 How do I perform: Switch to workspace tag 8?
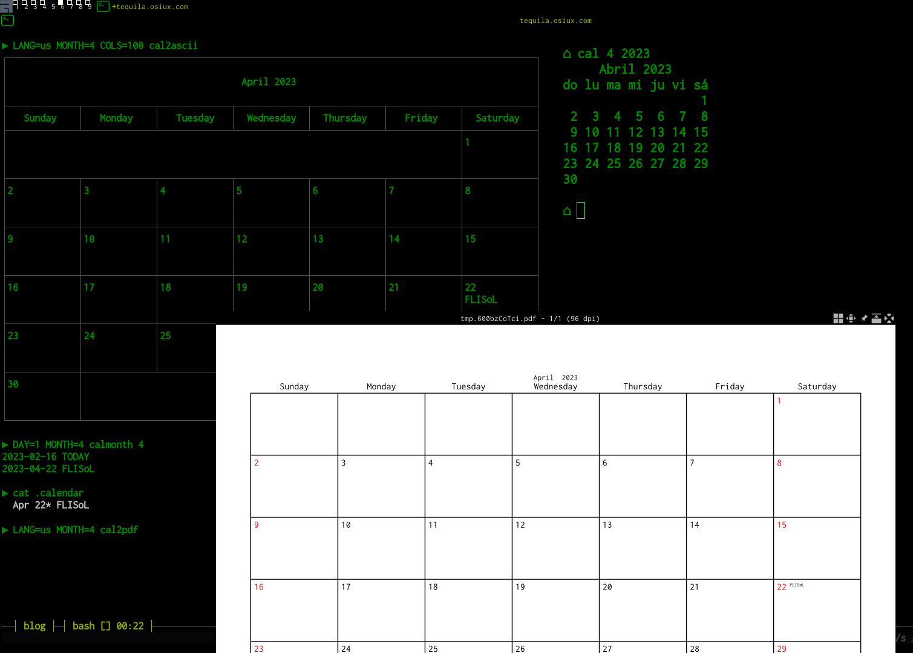point(80,6)
